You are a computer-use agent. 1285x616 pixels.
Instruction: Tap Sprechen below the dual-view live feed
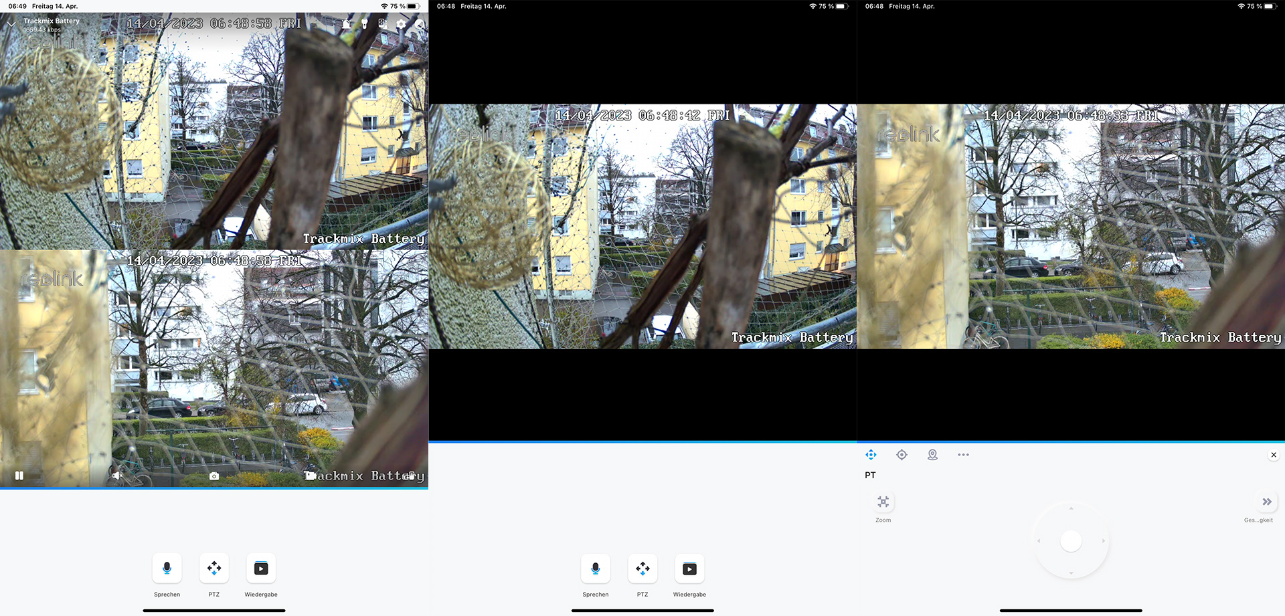167,569
